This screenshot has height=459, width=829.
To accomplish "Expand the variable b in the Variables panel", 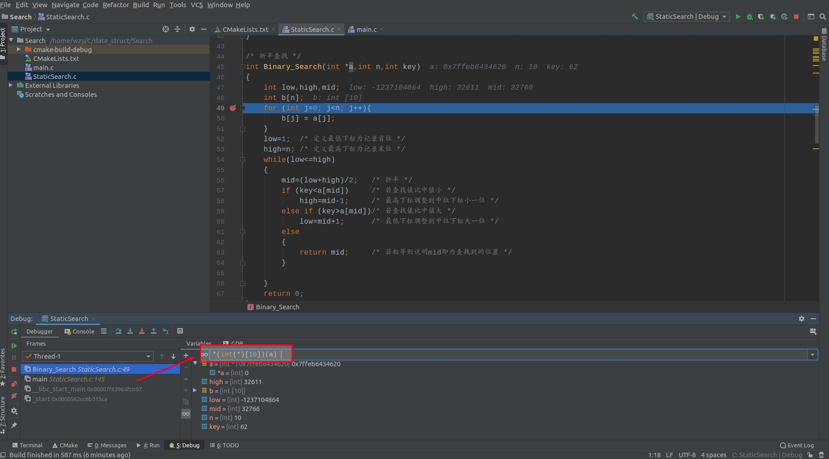I will (x=195, y=390).
